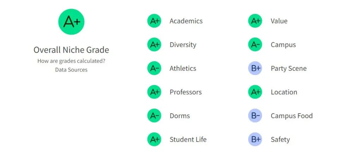Click the A+ badge next to Value
Image resolution: width=364 pixels, height=156 pixels.
[x=255, y=21]
